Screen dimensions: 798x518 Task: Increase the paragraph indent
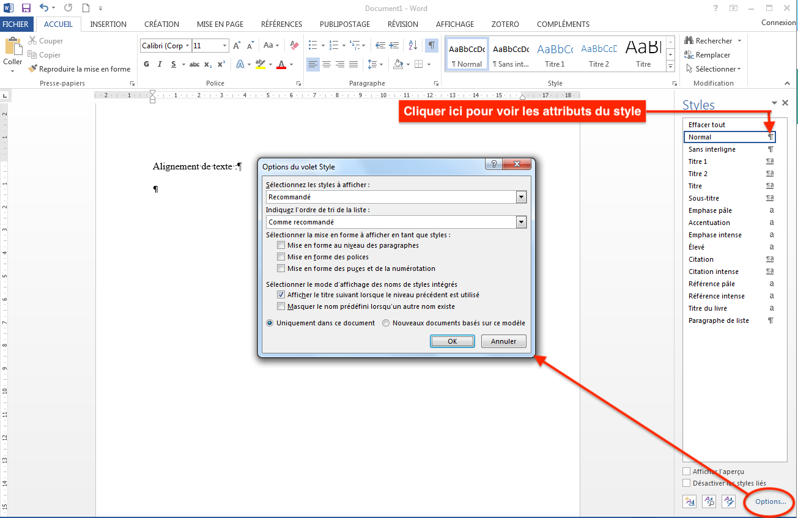click(x=394, y=45)
